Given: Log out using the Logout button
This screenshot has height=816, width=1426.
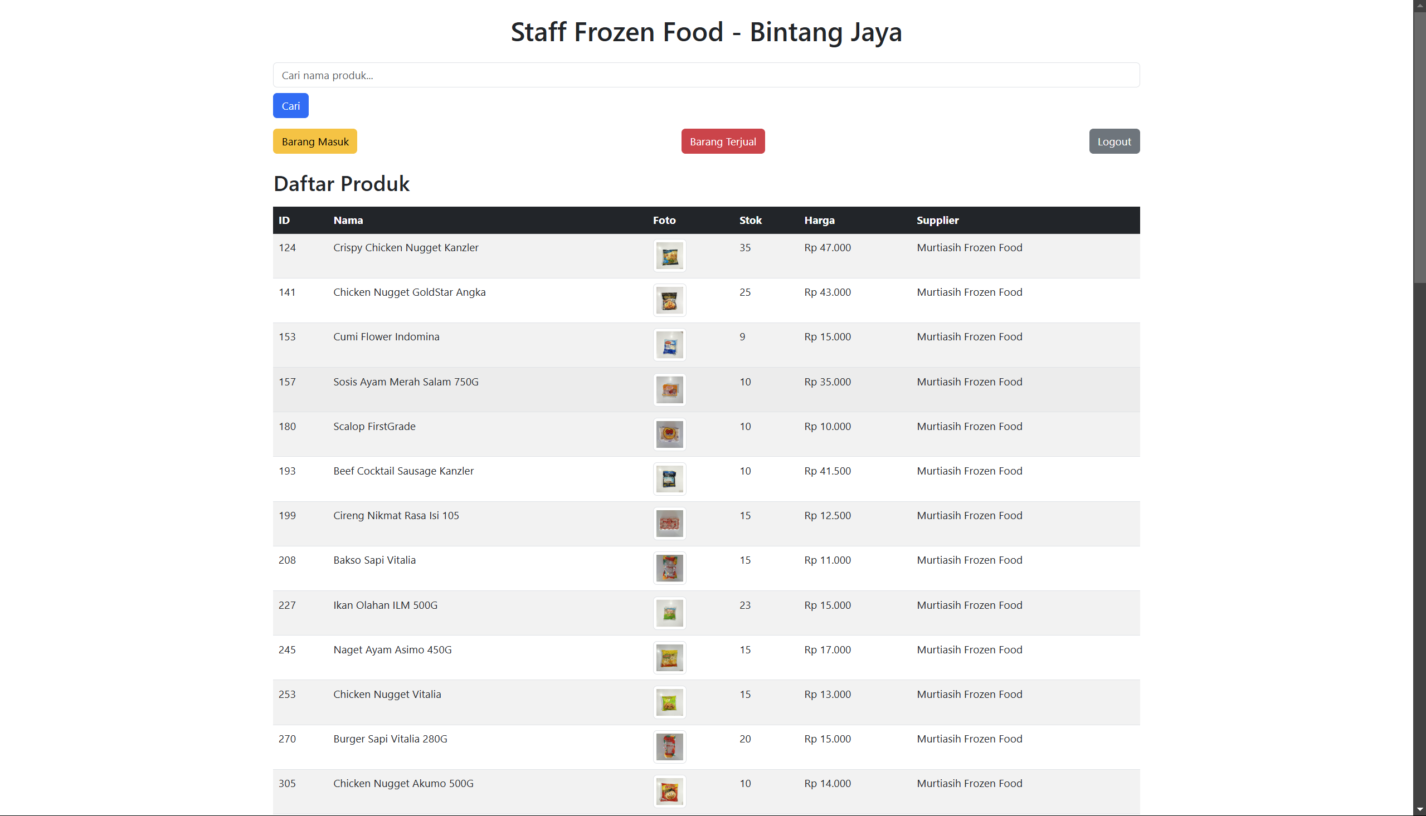Looking at the screenshot, I should tap(1114, 141).
